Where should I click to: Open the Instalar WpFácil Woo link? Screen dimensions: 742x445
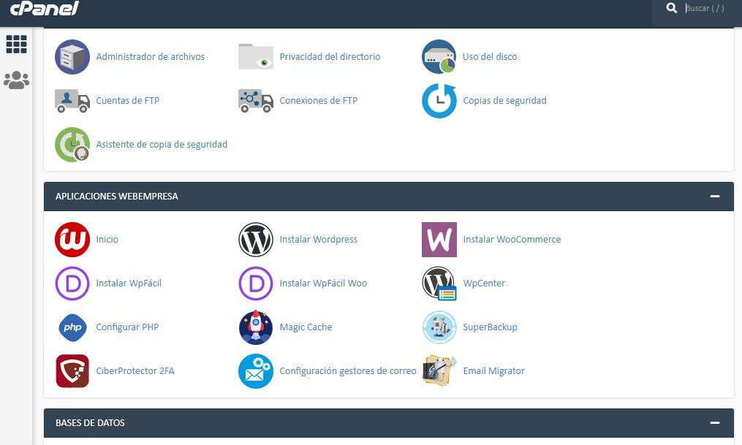coord(323,284)
